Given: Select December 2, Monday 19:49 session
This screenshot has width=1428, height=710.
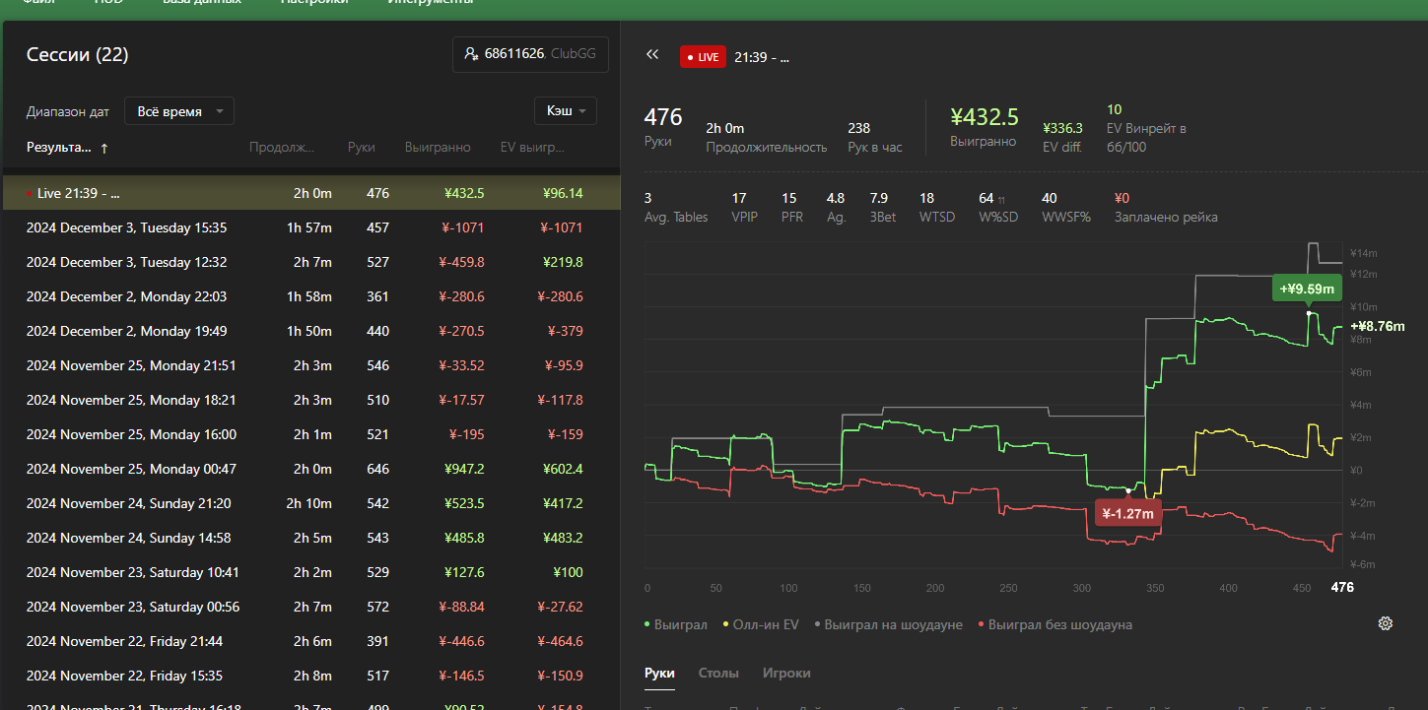Looking at the screenshot, I should (311, 331).
